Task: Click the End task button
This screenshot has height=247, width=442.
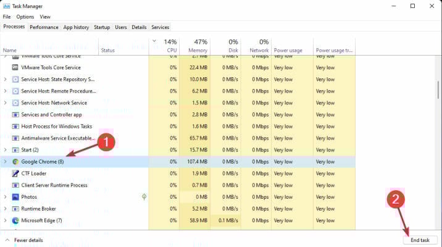Action: pyautogui.click(x=420, y=240)
